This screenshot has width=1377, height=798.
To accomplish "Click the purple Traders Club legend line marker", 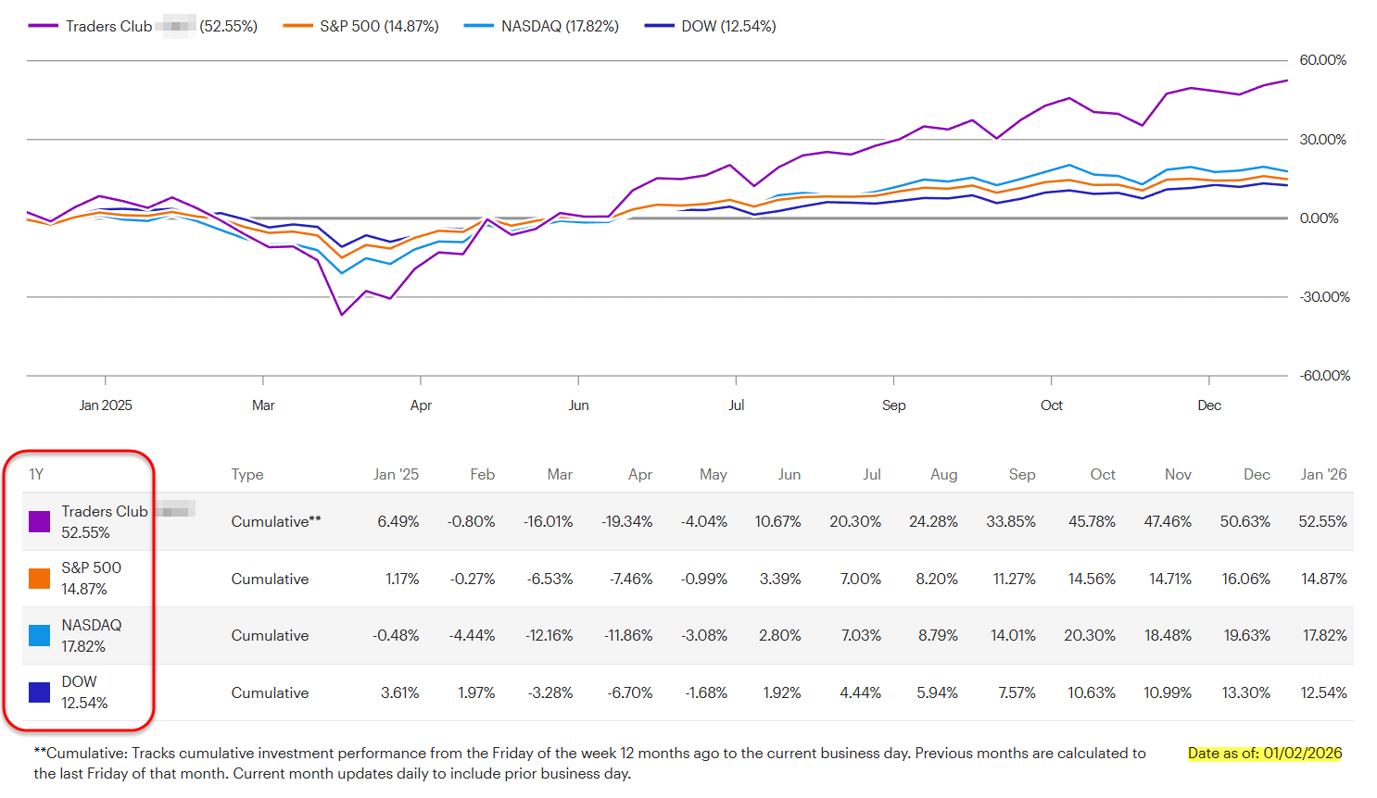I will click(44, 26).
